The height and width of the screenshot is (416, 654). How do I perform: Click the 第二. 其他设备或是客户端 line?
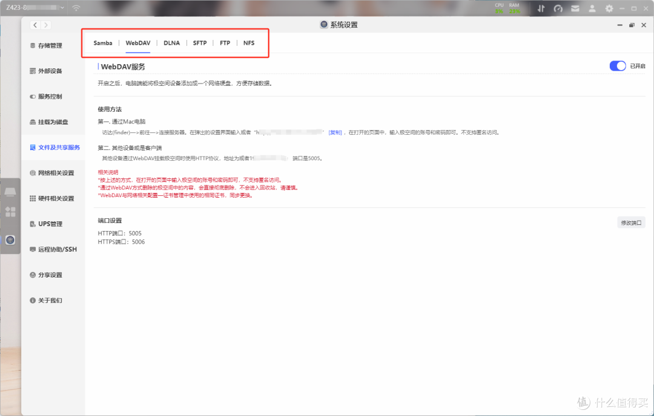click(130, 148)
